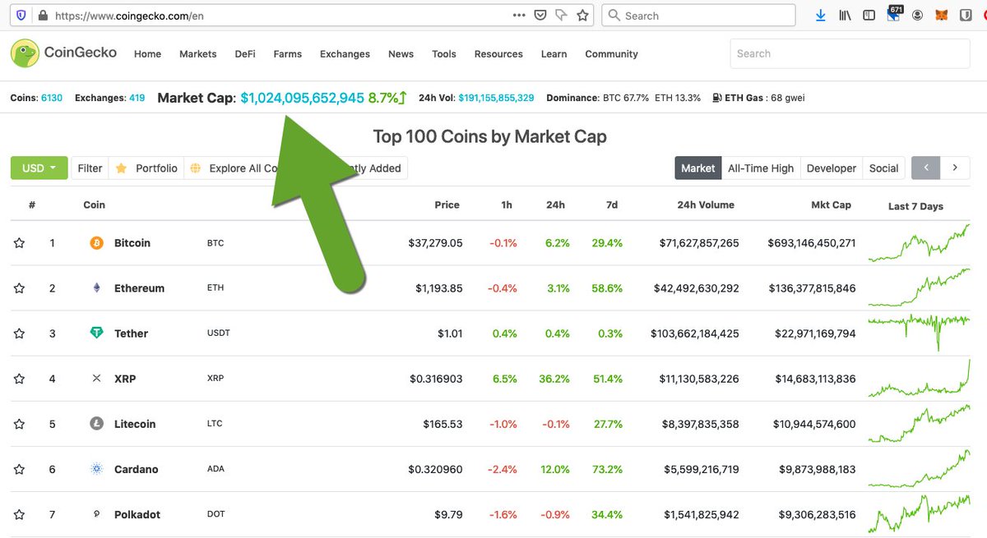Viewport: 987px width, 538px height.
Task: Open Tether's 7-day sparkline chart
Action: pyautogui.click(x=919, y=332)
